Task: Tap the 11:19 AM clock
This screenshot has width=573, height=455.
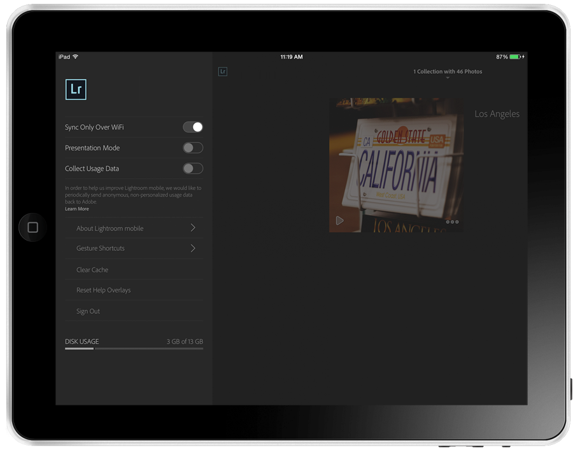Action: [x=291, y=57]
